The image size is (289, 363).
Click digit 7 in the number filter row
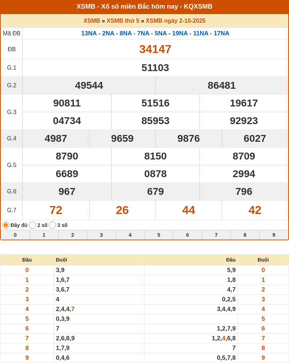[216, 235]
